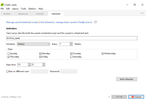Close the Create .zpaq window
147x99 pixels.
pyautogui.click(x=142, y=5)
